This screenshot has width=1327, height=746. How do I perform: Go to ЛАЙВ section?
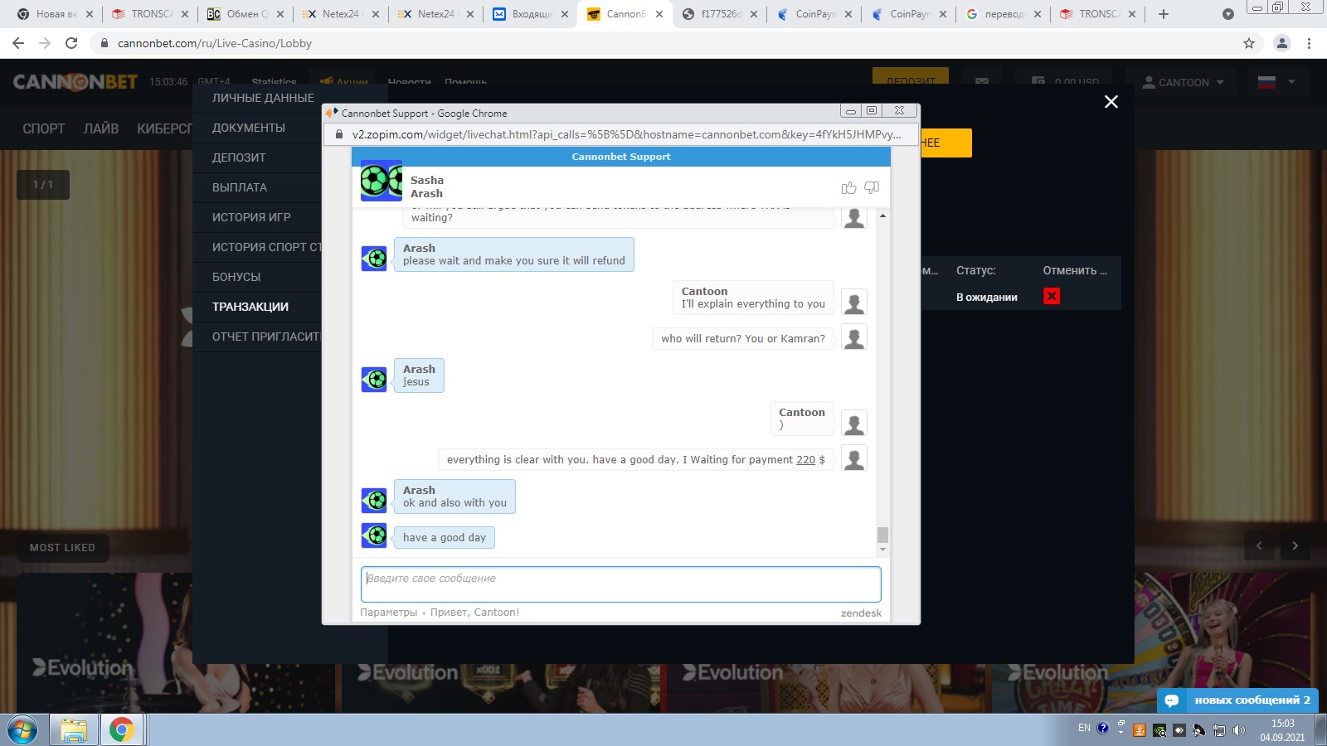click(x=101, y=128)
